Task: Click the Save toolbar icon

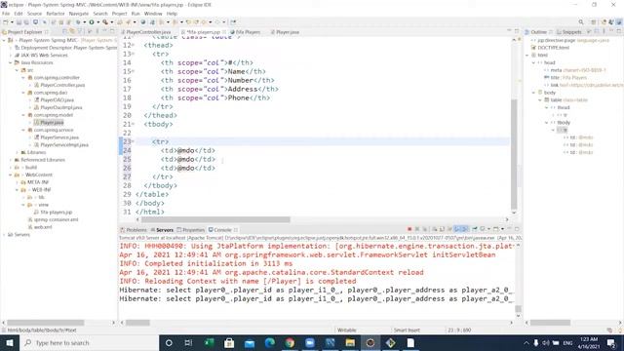Action: (19, 22)
